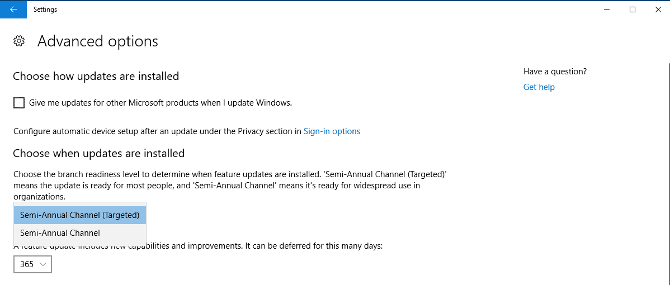Screen dimensions: 670x285
Task: Open the 365 days deferral dropdown
Action: (x=33, y=264)
